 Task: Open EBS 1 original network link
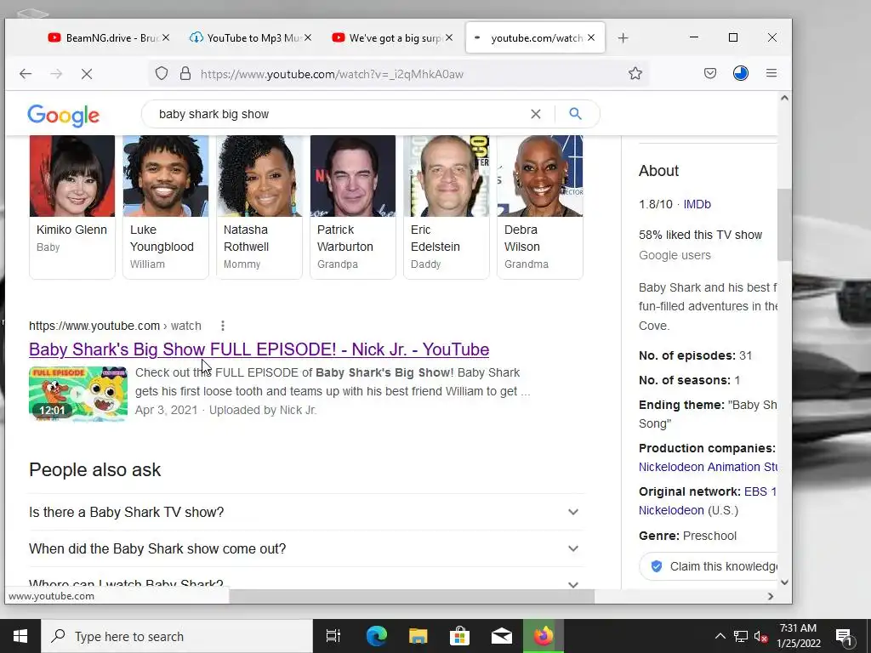click(760, 491)
